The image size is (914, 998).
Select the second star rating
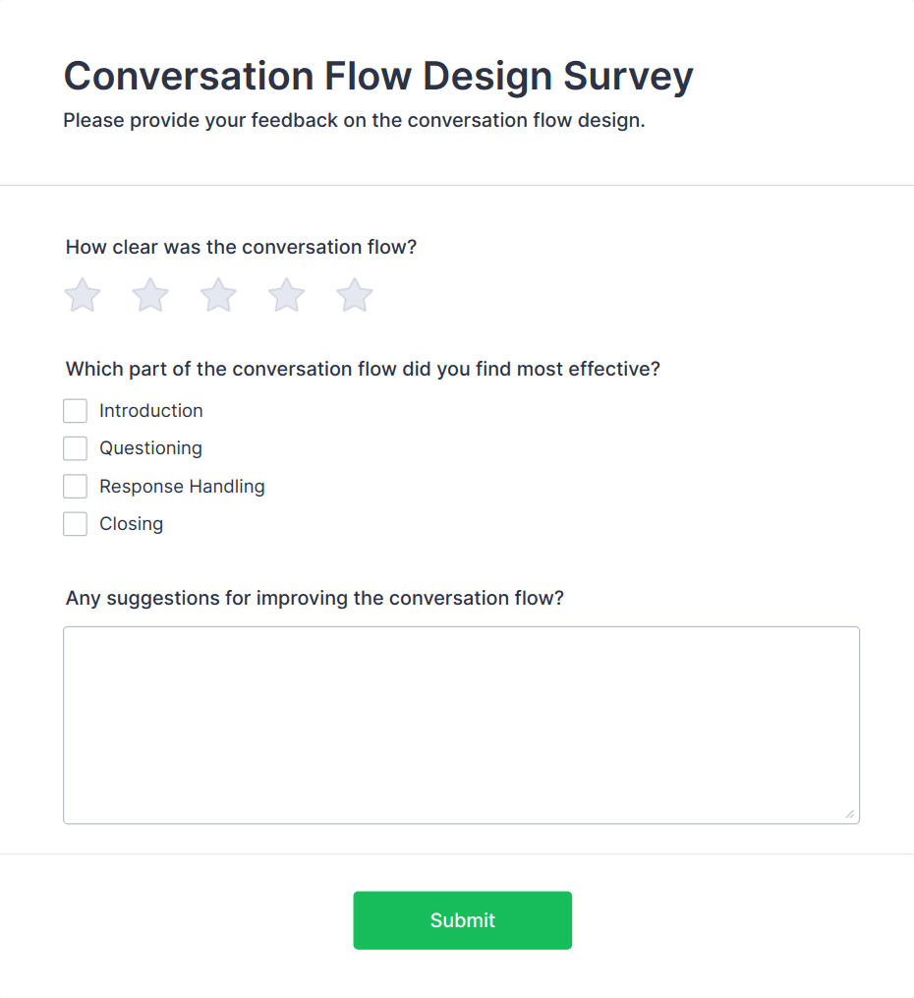150,295
